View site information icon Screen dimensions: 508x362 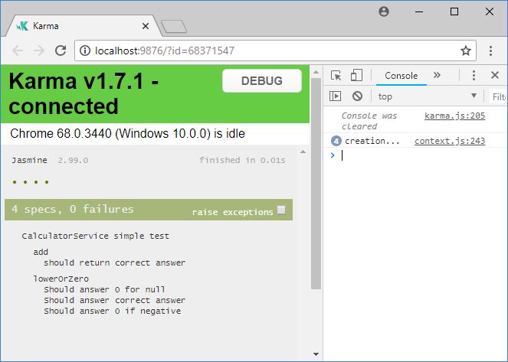tap(85, 51)
